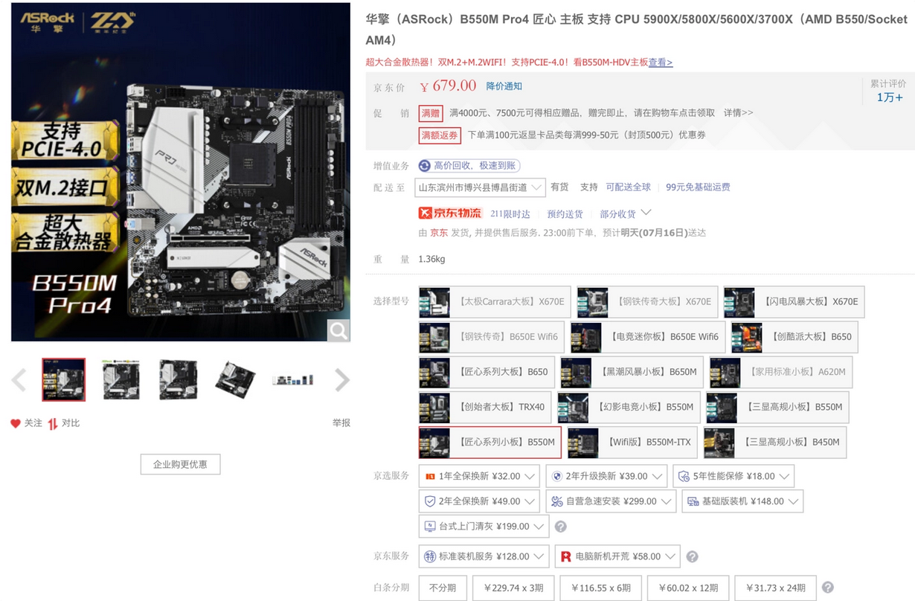Choose model 【三显高规小板】B550M
The width and height of the screenshot is (915, 601).
[x=777, y=407]
